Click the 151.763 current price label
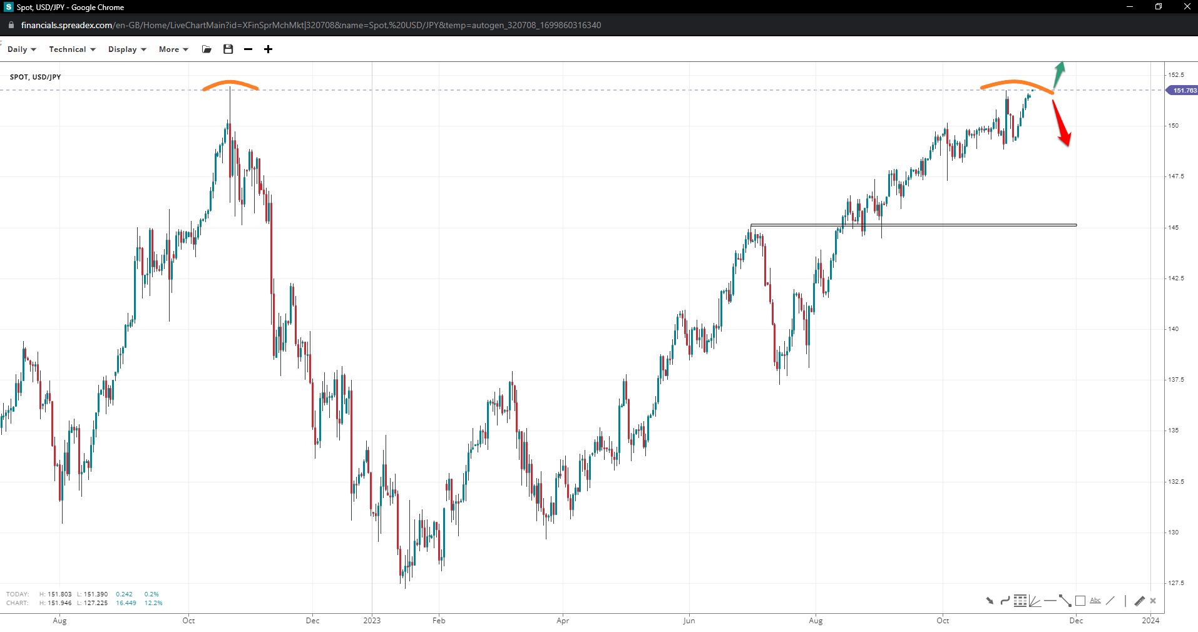The image size is (1198, 632). click(1183, 91)
